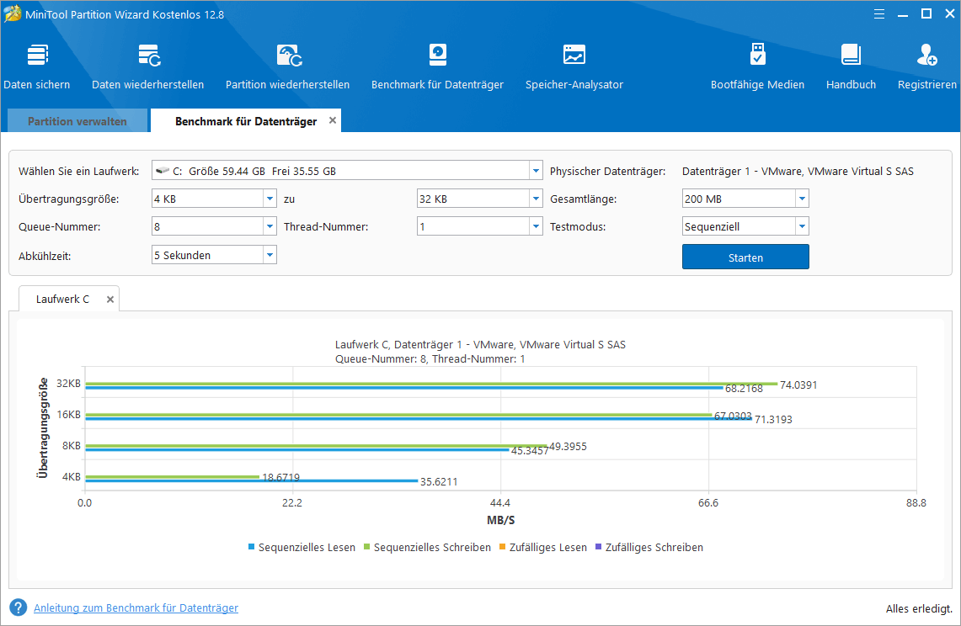Click the Thread-Nummer input field

pyautogui.click(x=472, y=225)
